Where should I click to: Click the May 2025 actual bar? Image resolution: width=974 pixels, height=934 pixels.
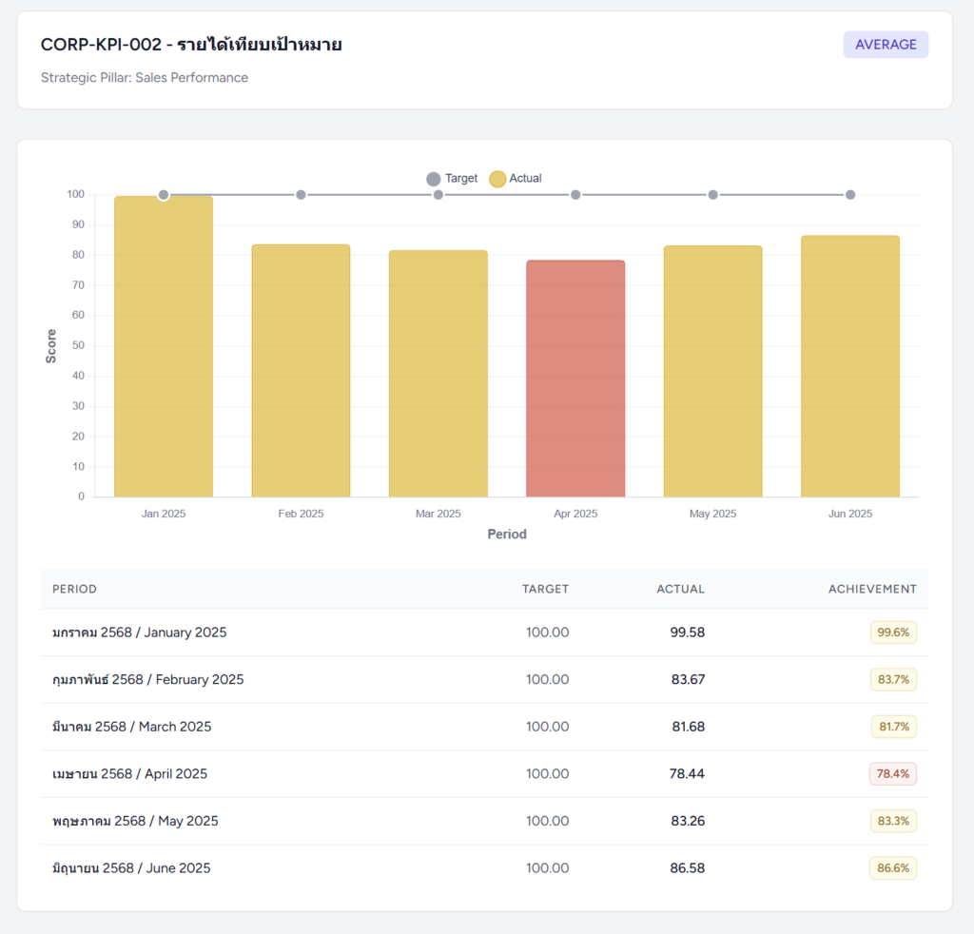[712, 372]
